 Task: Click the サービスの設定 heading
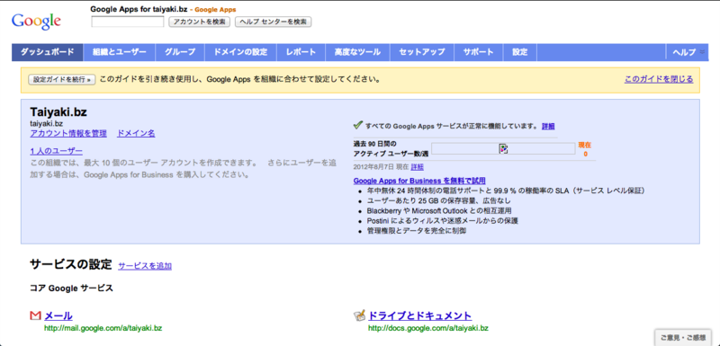71,264
